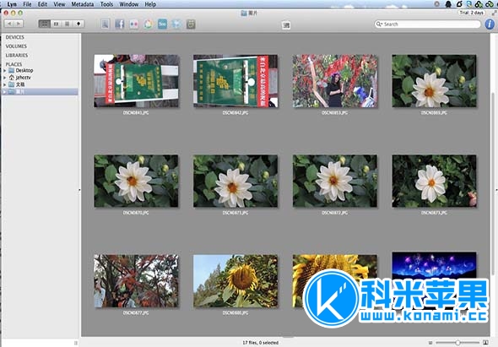This screenshot has width=498, height=347.
Task: Open the QQ penguin menu bar icon
Action: [x=448, y=4]
